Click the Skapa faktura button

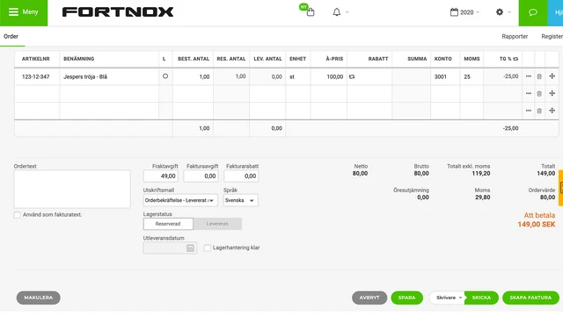(x=530, y=298)
